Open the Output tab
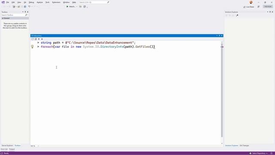Screen dimensions: 275x155 point(12,149)
